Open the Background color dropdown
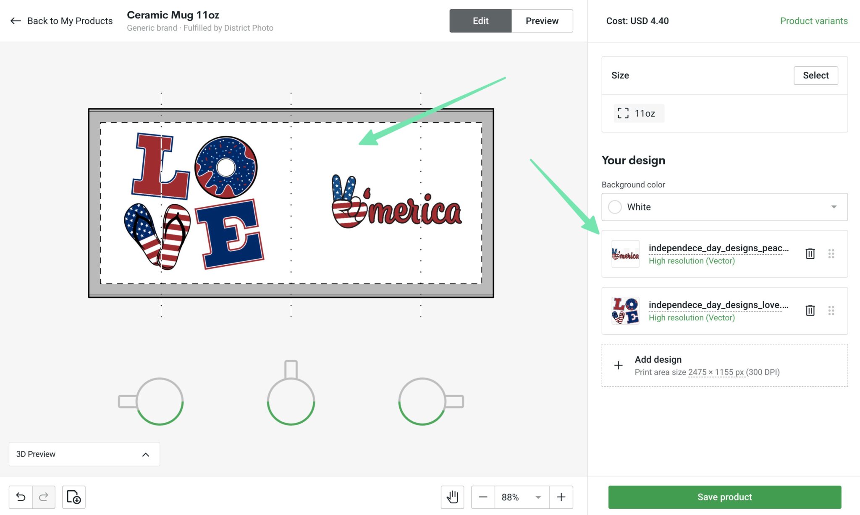 pyautogui.click(x=834, y=207)
